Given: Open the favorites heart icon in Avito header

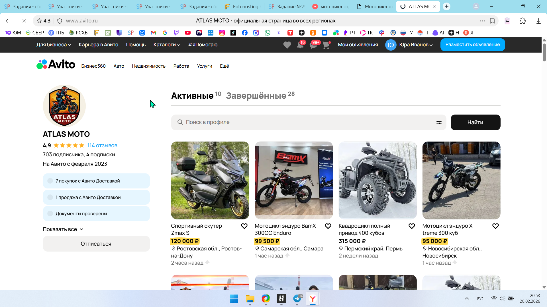Looking at the screenshot, I should pos(287,45).
